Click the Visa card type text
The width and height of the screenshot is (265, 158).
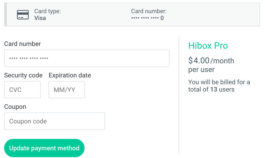point(40,18)
